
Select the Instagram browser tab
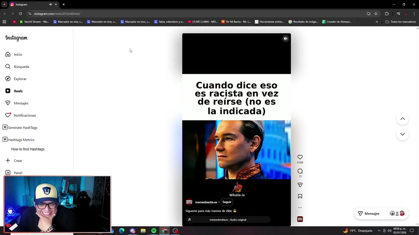tap(34, 5)
